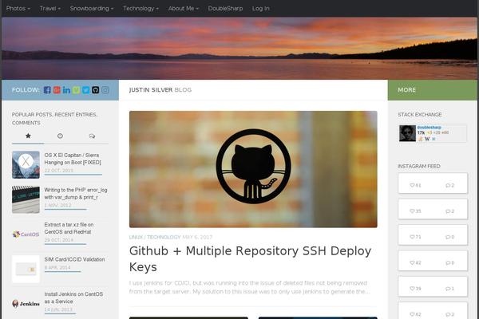The image size is (479, 319).
Task: Open the Google Plus follow icon
Action: pos(57,90)
